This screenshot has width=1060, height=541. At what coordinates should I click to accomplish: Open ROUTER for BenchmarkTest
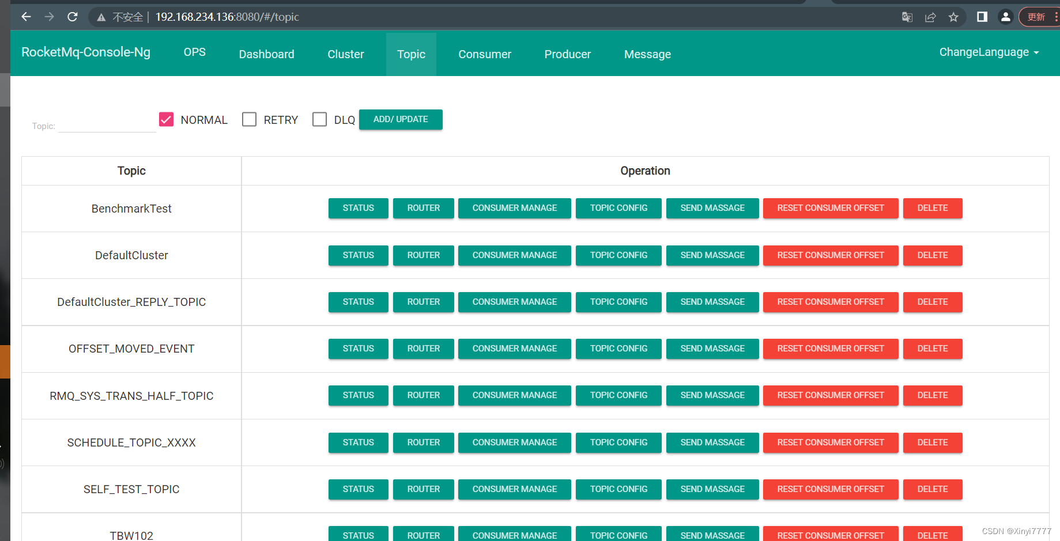point(424,208)
